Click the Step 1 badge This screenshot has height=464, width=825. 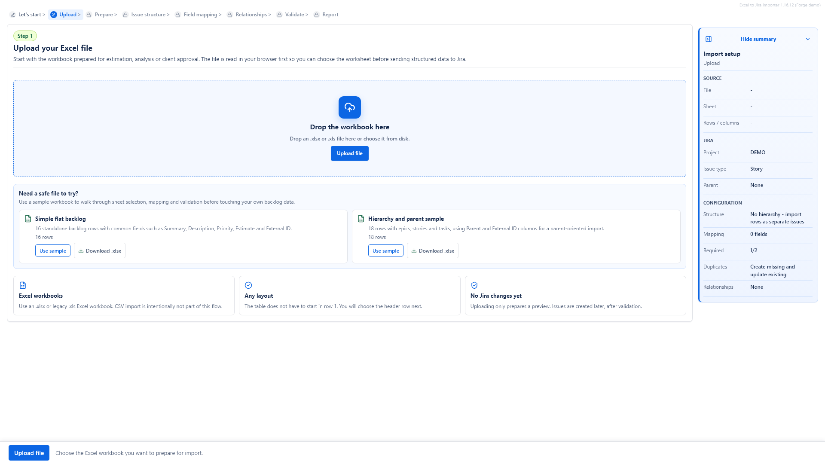click(25, 36)
